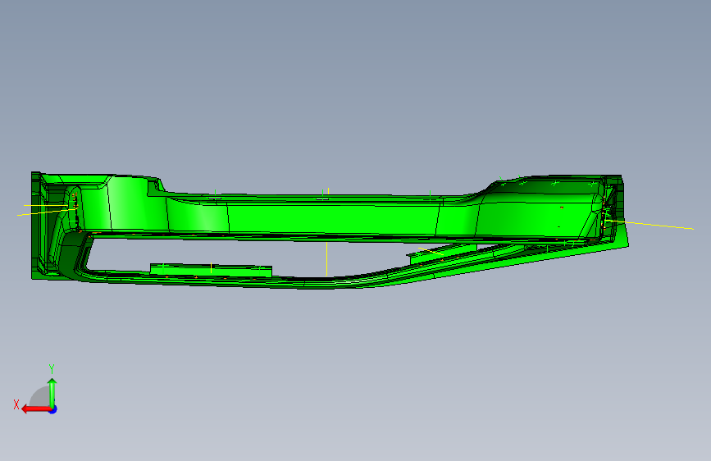This screenshot has height=461, width=711.
Task: Click the green "Y" axis label
Action: point(52,369)
